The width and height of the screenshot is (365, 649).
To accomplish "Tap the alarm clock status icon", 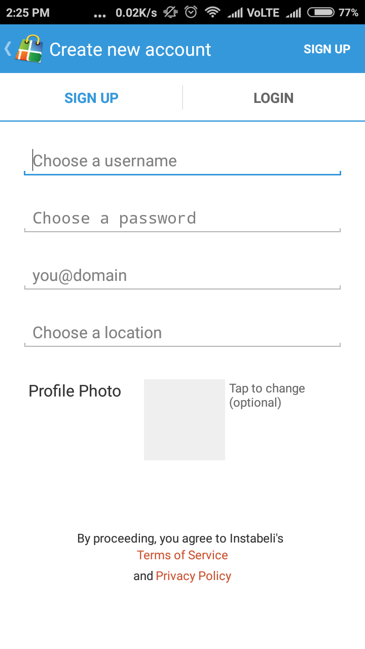I will pyautogui.click(x=191, y=12).
